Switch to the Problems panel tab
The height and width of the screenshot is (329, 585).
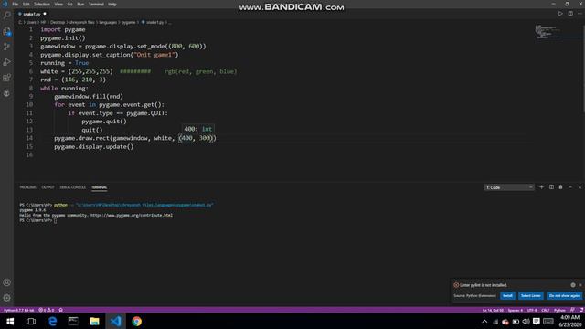(x=28, y=187)
